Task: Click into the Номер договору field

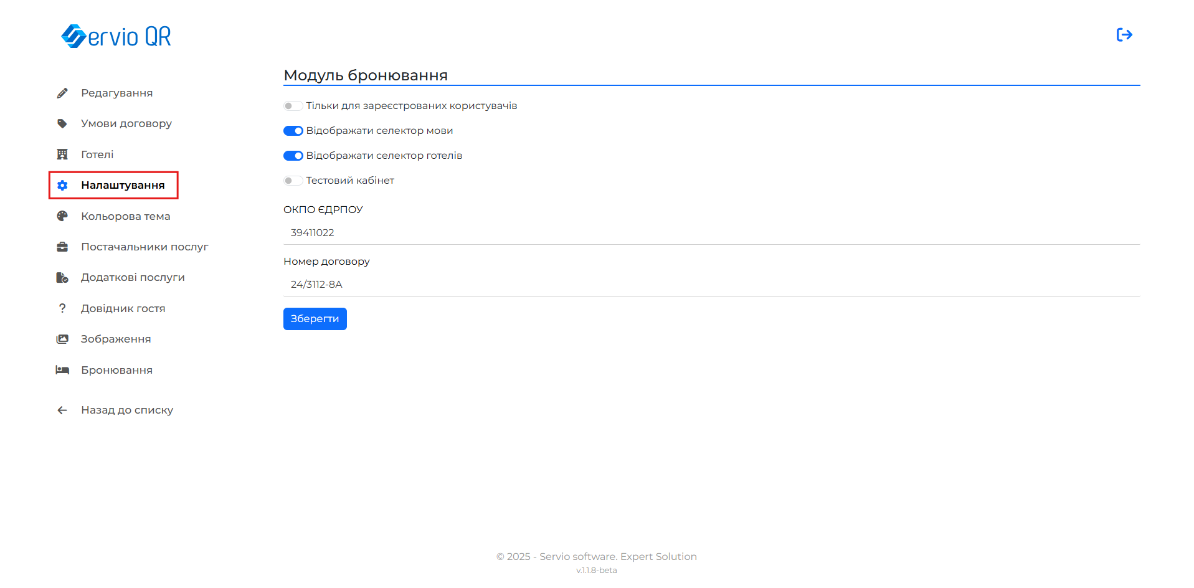Action: click(711, 285)
